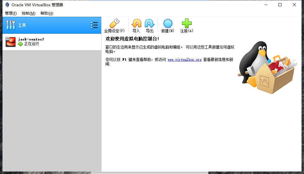Open the www.virtualbox.org link
The image size is (304, 174).
click(x=185, y=60)
